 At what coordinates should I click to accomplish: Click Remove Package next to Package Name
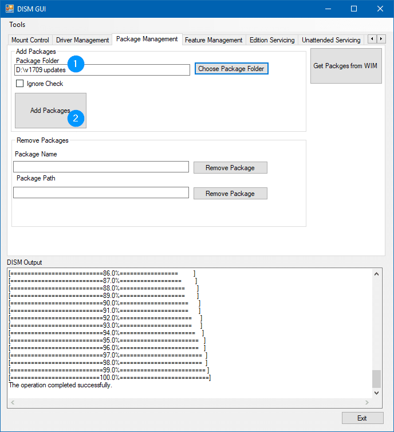click(230, 168)
